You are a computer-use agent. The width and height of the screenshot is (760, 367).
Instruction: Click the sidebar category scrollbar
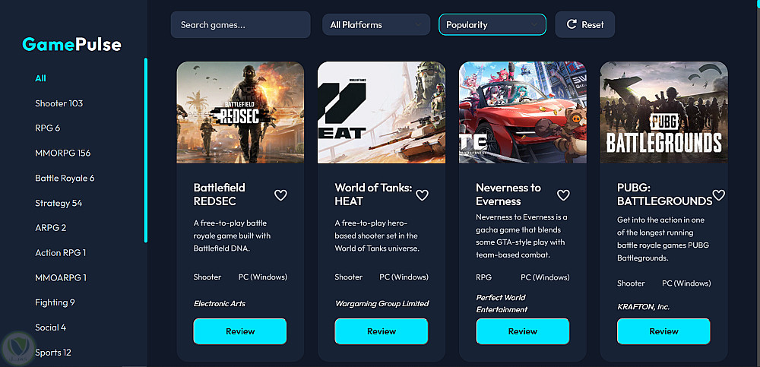click(x=145, y=150)
